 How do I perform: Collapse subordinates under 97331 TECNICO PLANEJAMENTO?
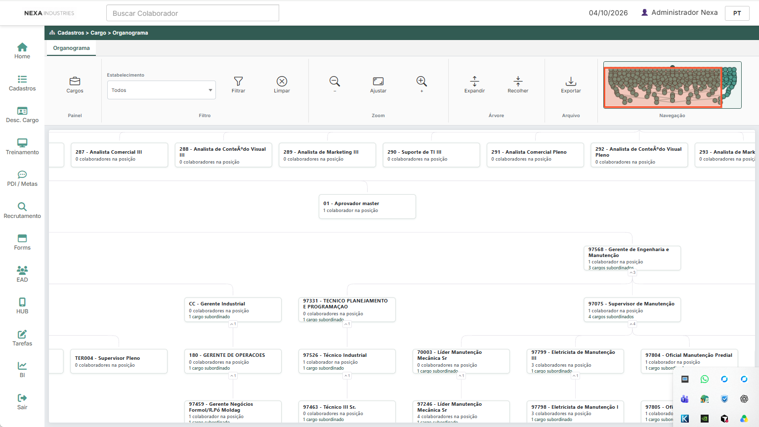[347, 324]
